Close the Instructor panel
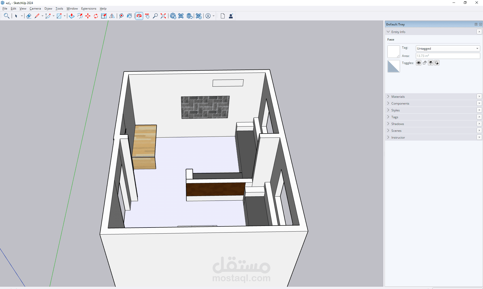This screenshot has width=483, height=289. (x=479, y=137)
